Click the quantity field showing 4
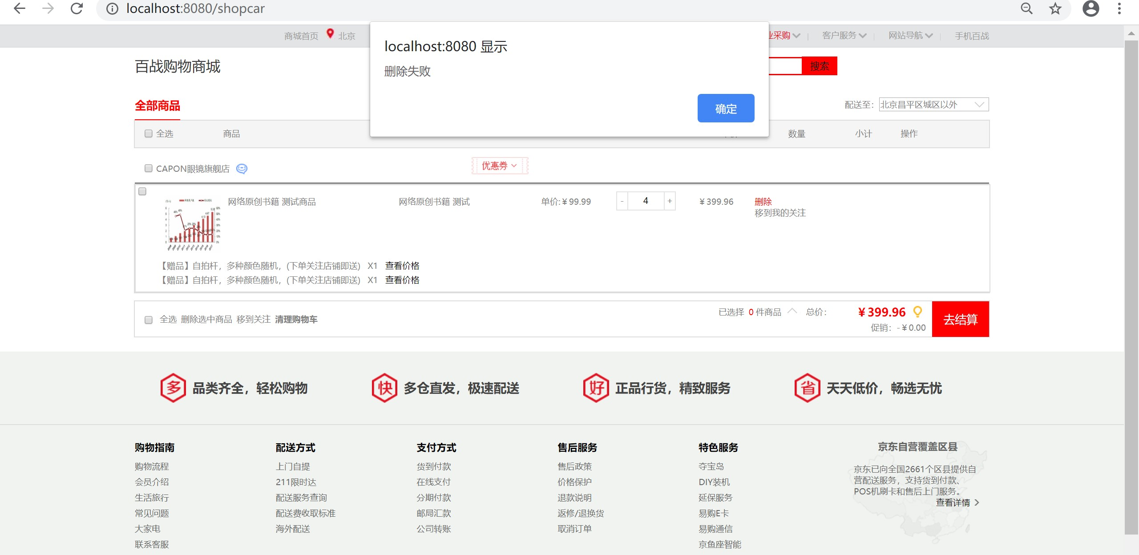 pos(646,201)
